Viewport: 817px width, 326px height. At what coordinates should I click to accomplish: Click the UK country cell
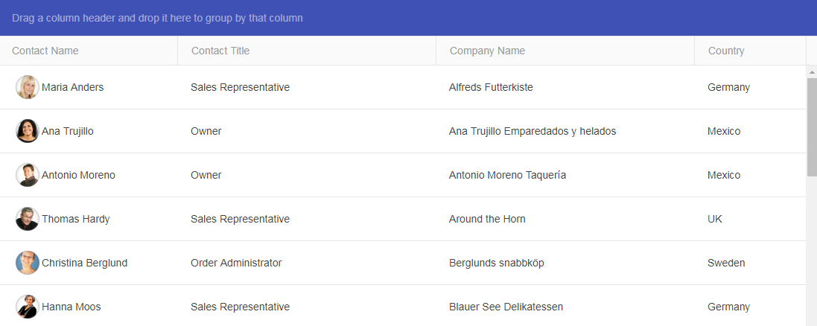click(715, 219)
